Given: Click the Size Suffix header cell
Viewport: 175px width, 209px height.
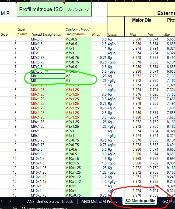Looking at the screenshot, I should (x=24, y=30).
